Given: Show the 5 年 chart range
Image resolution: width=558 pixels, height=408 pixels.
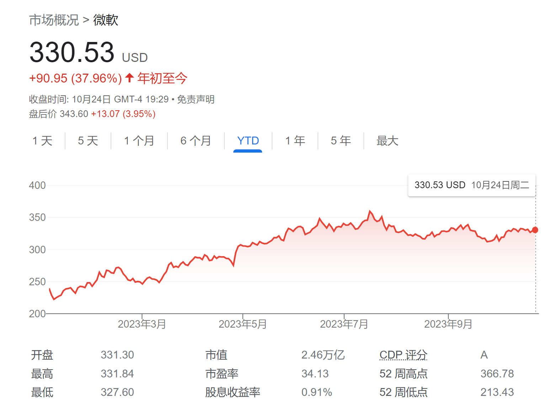Looking at the screenshot, I should click(x=341, y=141).
